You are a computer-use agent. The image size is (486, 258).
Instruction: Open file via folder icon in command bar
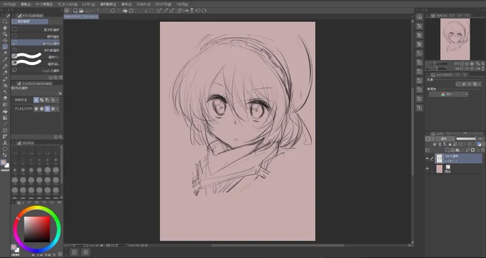click(81, 11)
